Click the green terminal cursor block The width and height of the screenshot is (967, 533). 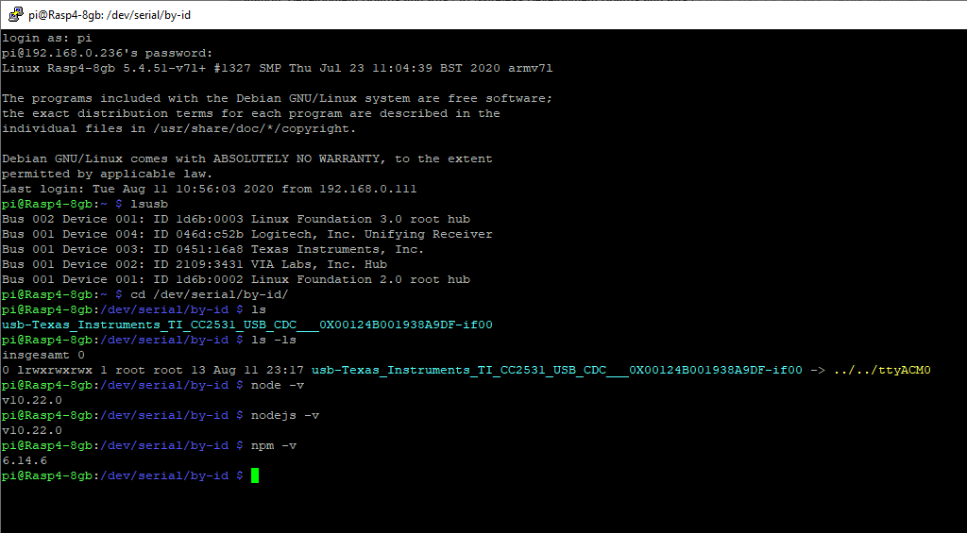(x=255, y=475)
